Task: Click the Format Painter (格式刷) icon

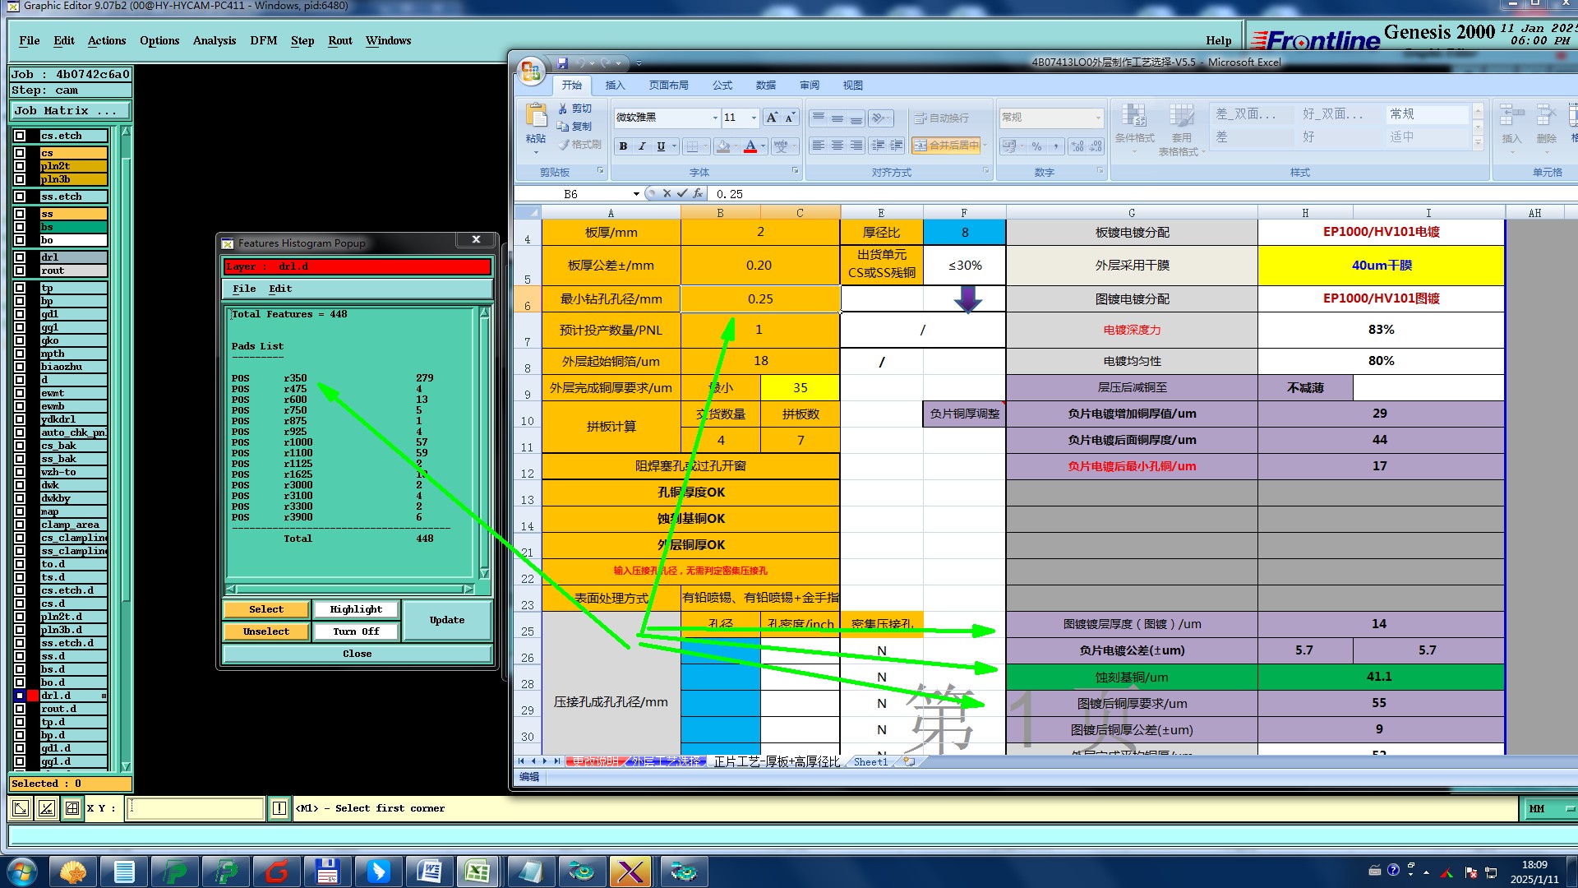Action: [564, 145]
